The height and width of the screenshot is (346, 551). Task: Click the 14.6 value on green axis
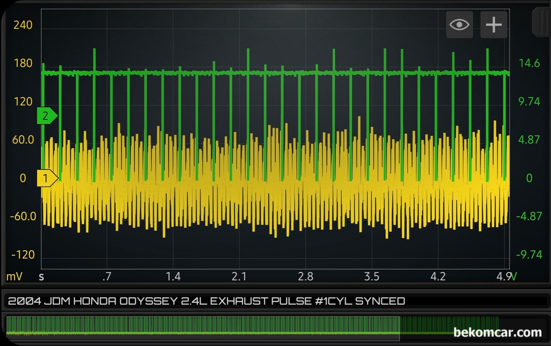(529, 63)
